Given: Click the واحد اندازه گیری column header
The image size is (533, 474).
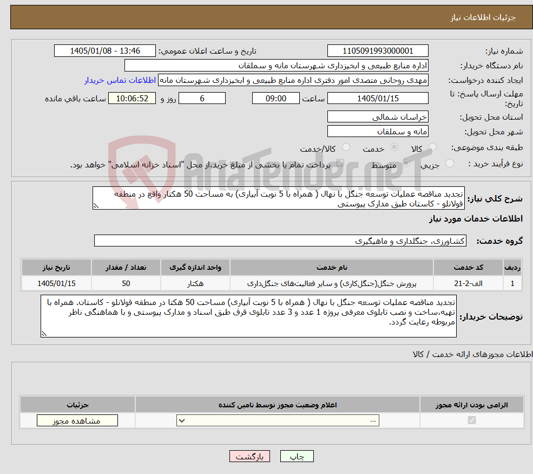Looking at the screenshot, I should coord(195,267).
